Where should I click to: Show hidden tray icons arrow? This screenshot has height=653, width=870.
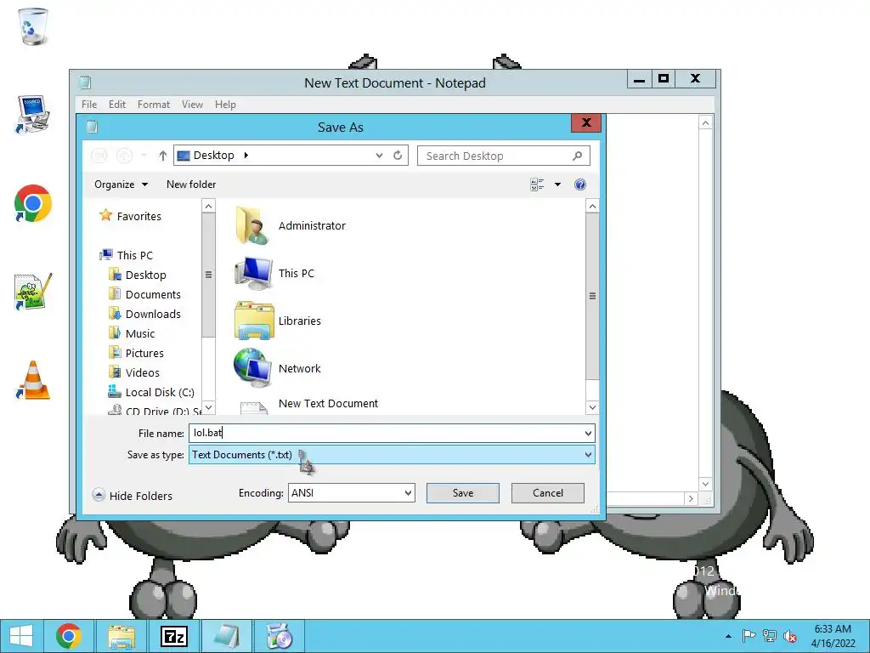pos(728,636)
